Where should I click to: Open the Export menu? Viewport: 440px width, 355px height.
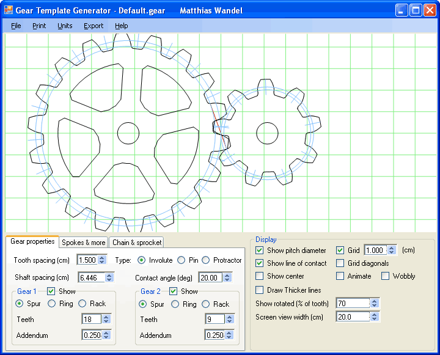(94, 26)
